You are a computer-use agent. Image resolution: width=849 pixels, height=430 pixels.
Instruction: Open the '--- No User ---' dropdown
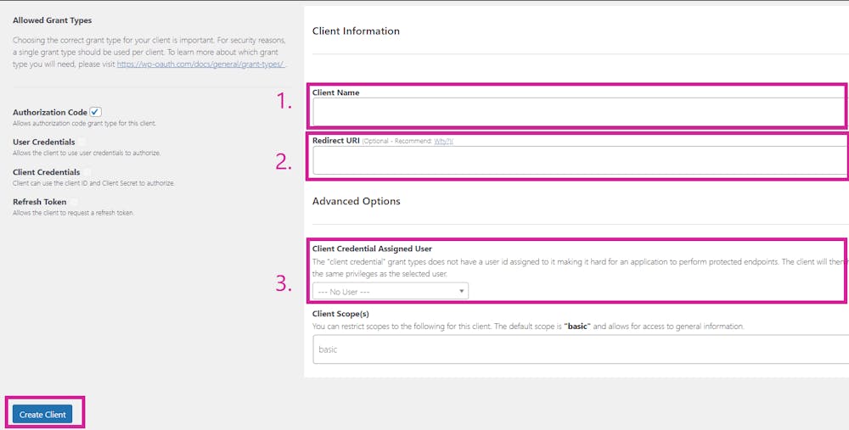390,292
